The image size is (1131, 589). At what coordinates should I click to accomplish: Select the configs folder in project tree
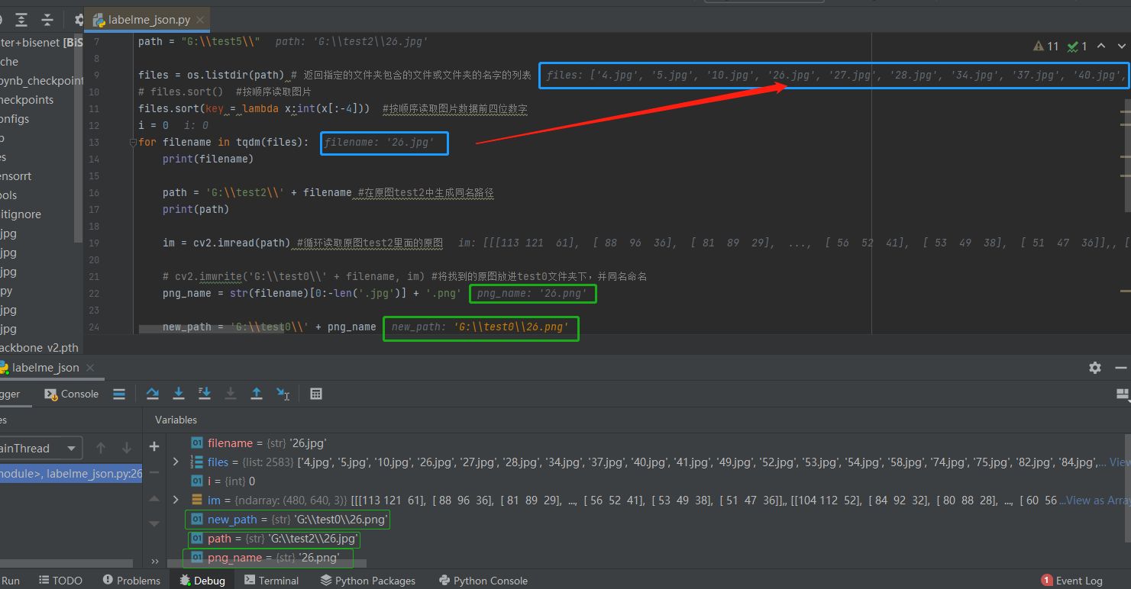(x=15, y=119)
